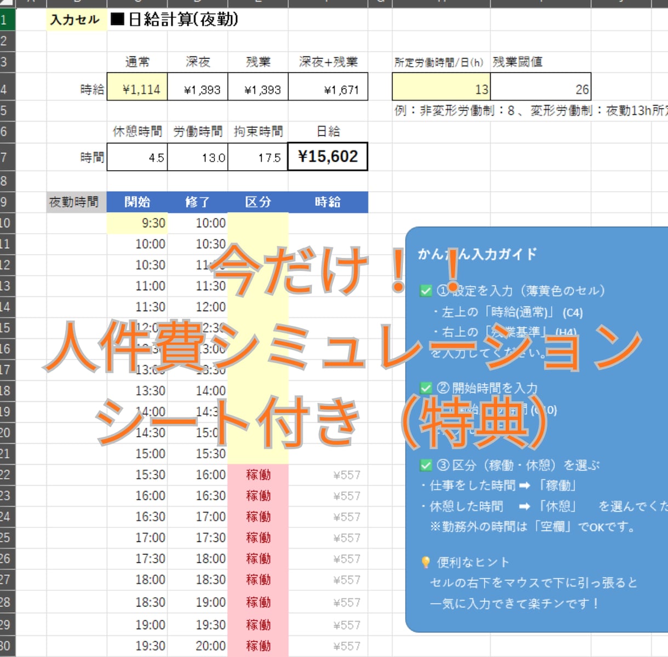The width and height of the screenshot is (668, 657).
Task: Select end time 19:00 in row 28
Action: pyautogui.click(x=198, y=602)
